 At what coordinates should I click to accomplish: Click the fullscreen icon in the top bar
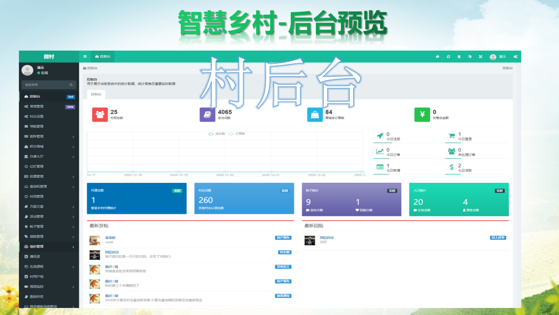pos(480,57)
